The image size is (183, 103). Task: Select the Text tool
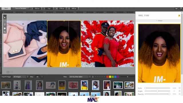(x=5, y=25)
